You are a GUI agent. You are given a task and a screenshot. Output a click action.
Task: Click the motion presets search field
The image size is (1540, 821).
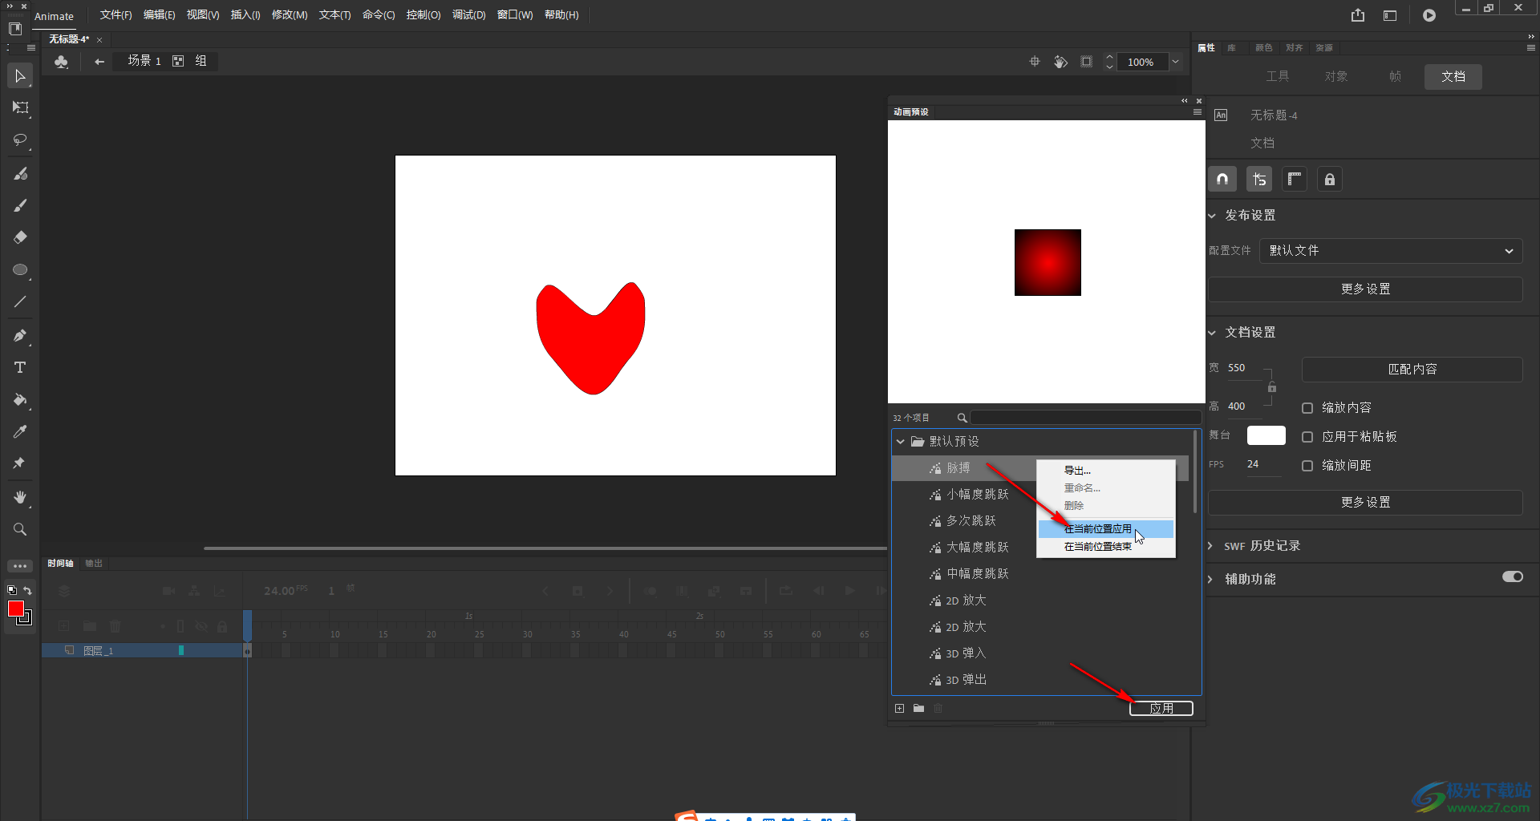click(1085, 418)
